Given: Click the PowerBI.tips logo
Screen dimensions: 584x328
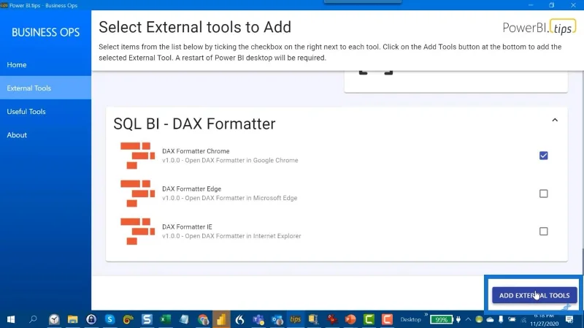Looking at the screenshot, I should pos(539,27).
